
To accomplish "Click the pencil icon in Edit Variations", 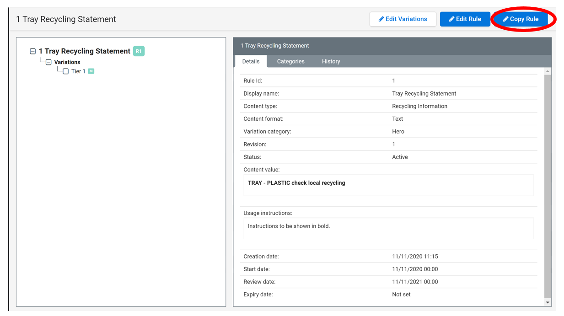I will click(x=381, y=19).
